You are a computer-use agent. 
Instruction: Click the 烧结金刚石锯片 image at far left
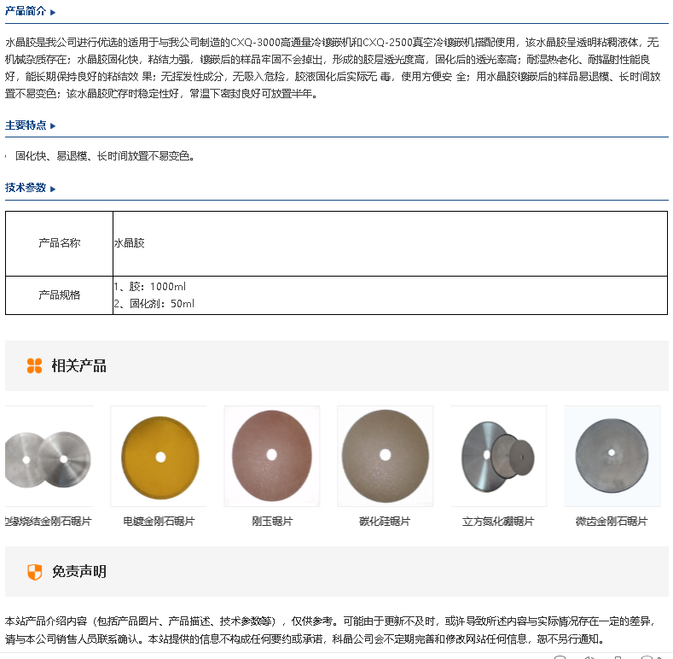[x=48, y=457]
